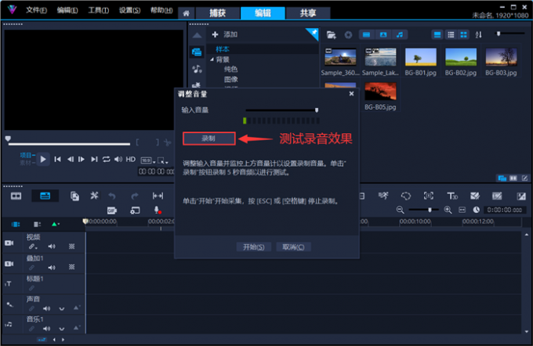Image resolution: width=533 pixels, height=346 pixels.
Task: Toggle show photos filter in library
Action: 383,34
